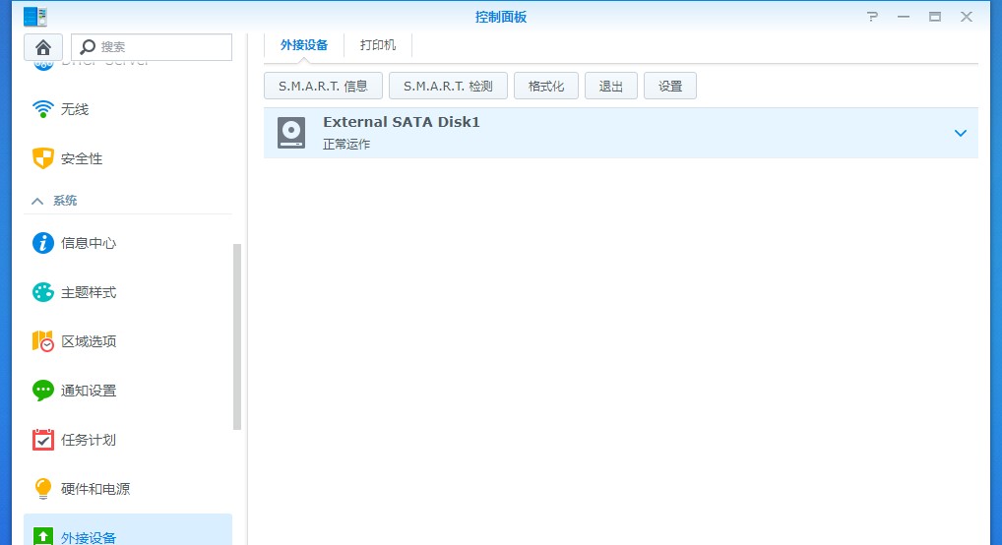Click the magnifier search icon

click(x=88, y=46)
